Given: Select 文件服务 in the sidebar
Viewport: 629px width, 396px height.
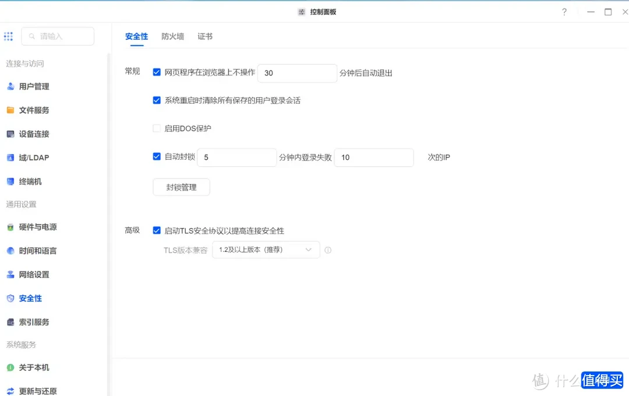Looking at the screenshot, I should [x=34, y=110].
